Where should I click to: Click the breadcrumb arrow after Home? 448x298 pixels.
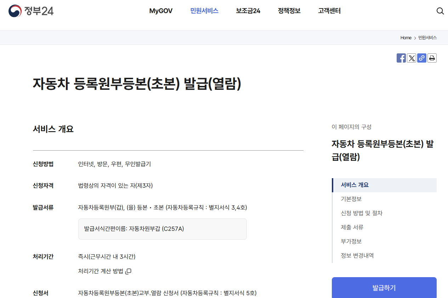415,38
